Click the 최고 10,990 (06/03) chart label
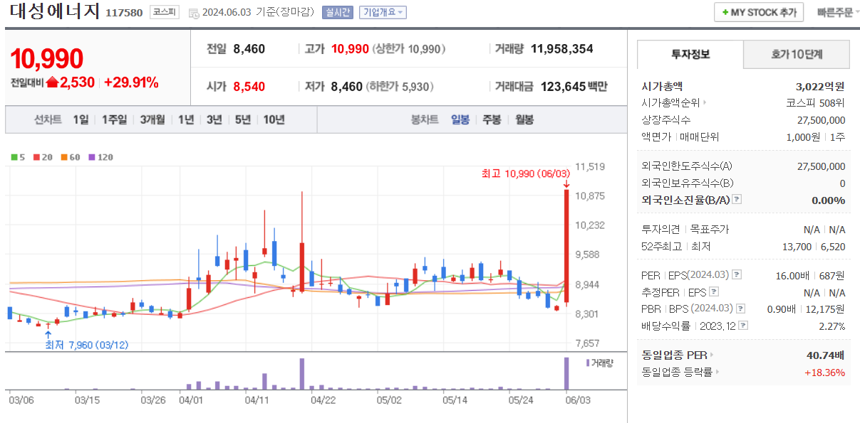The width and height of the screenshot is (860, 423). point(526,173)
